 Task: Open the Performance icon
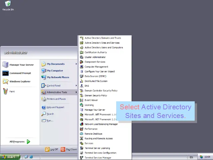pos(82,129)
